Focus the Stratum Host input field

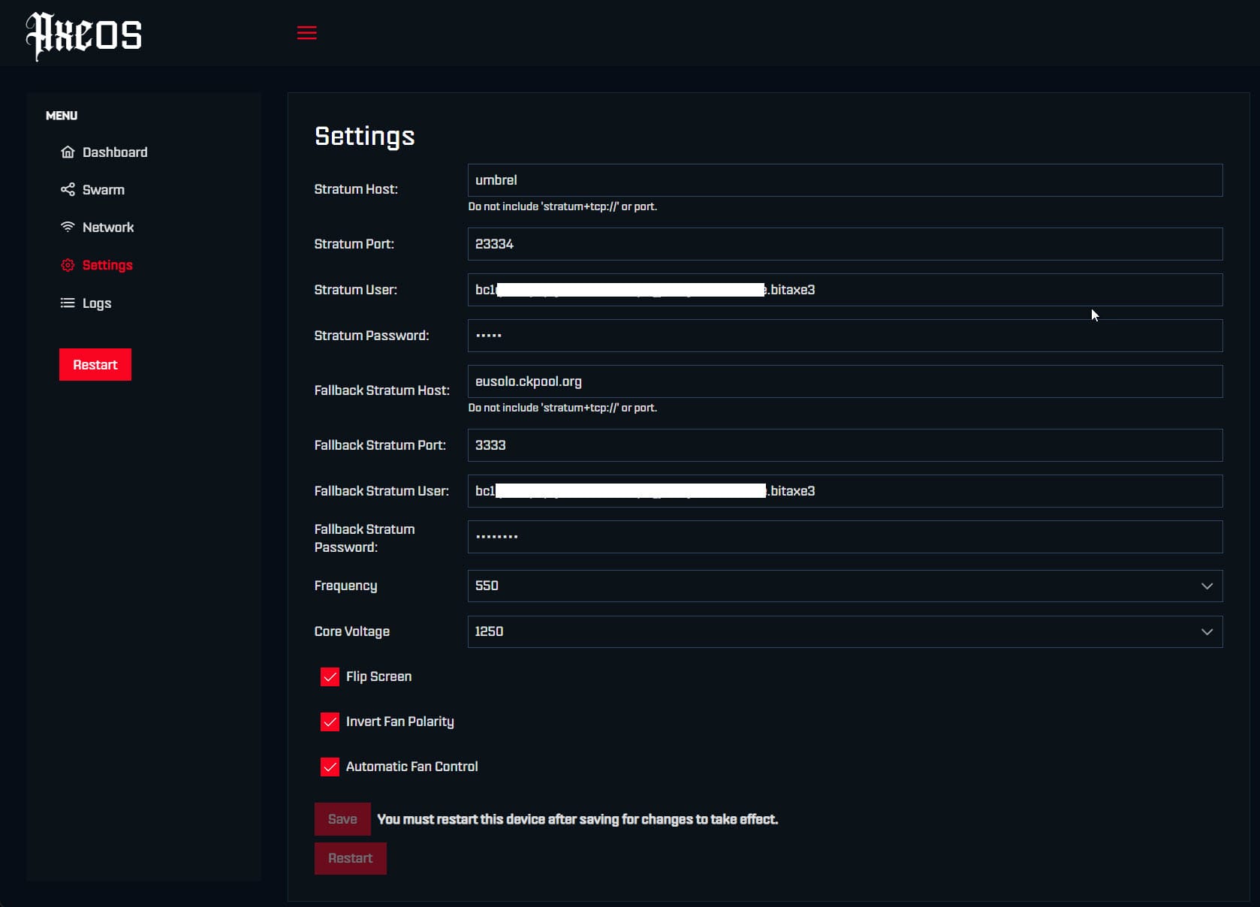(x=844, y=181)
